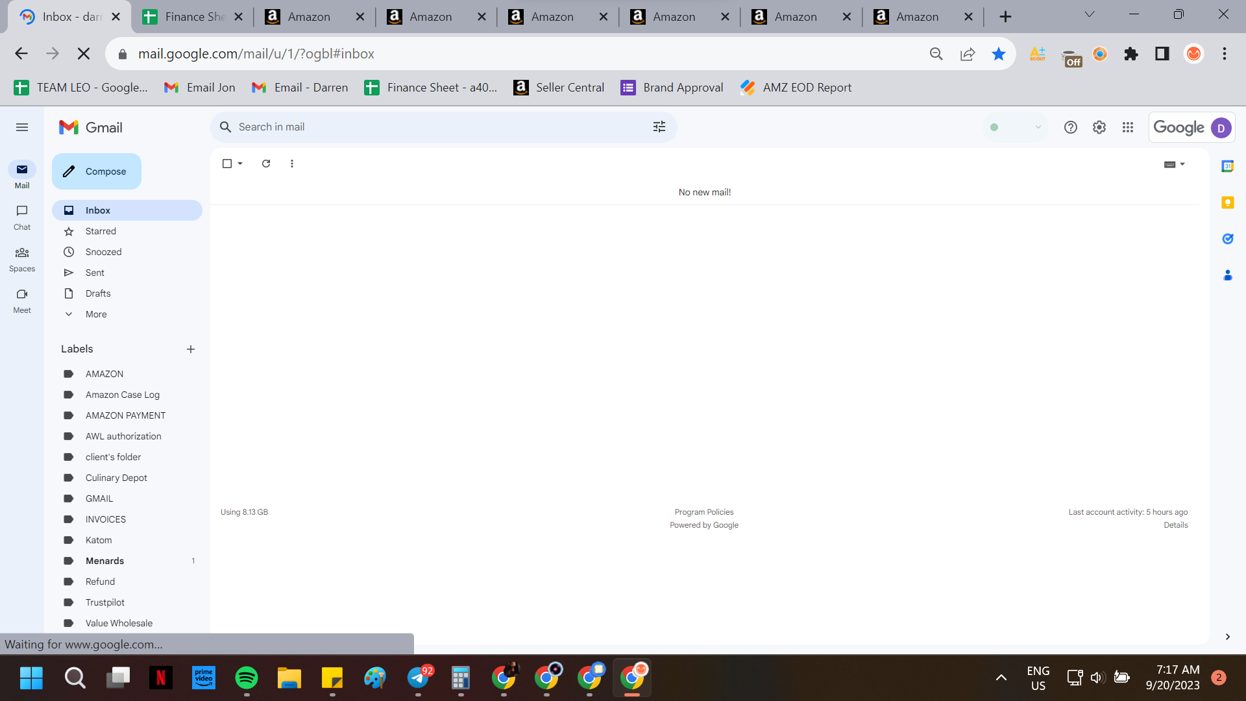This screenshot has height=701, width=1246.
Task: Select Mail in left rail
Action: (x=22, y=176)
